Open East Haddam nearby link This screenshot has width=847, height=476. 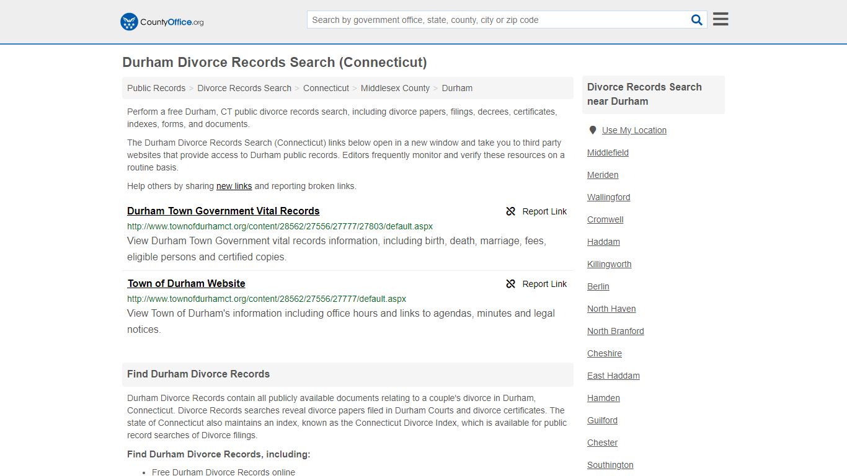point(613,376)
